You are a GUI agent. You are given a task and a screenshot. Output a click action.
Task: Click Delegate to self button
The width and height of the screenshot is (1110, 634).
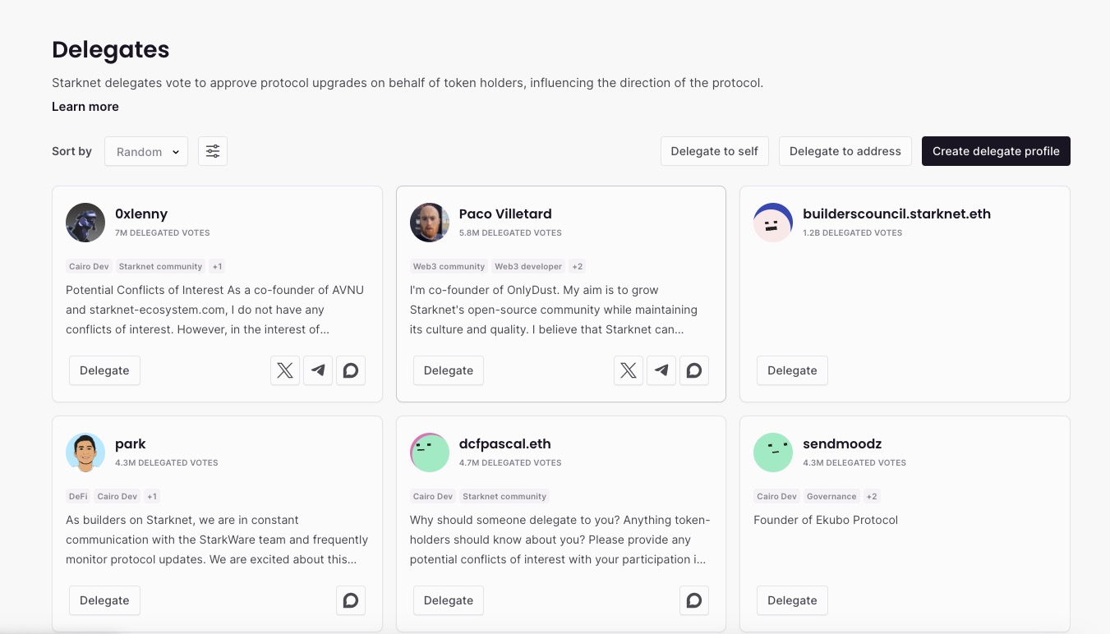pyautogui.click(x=715, y=151)
